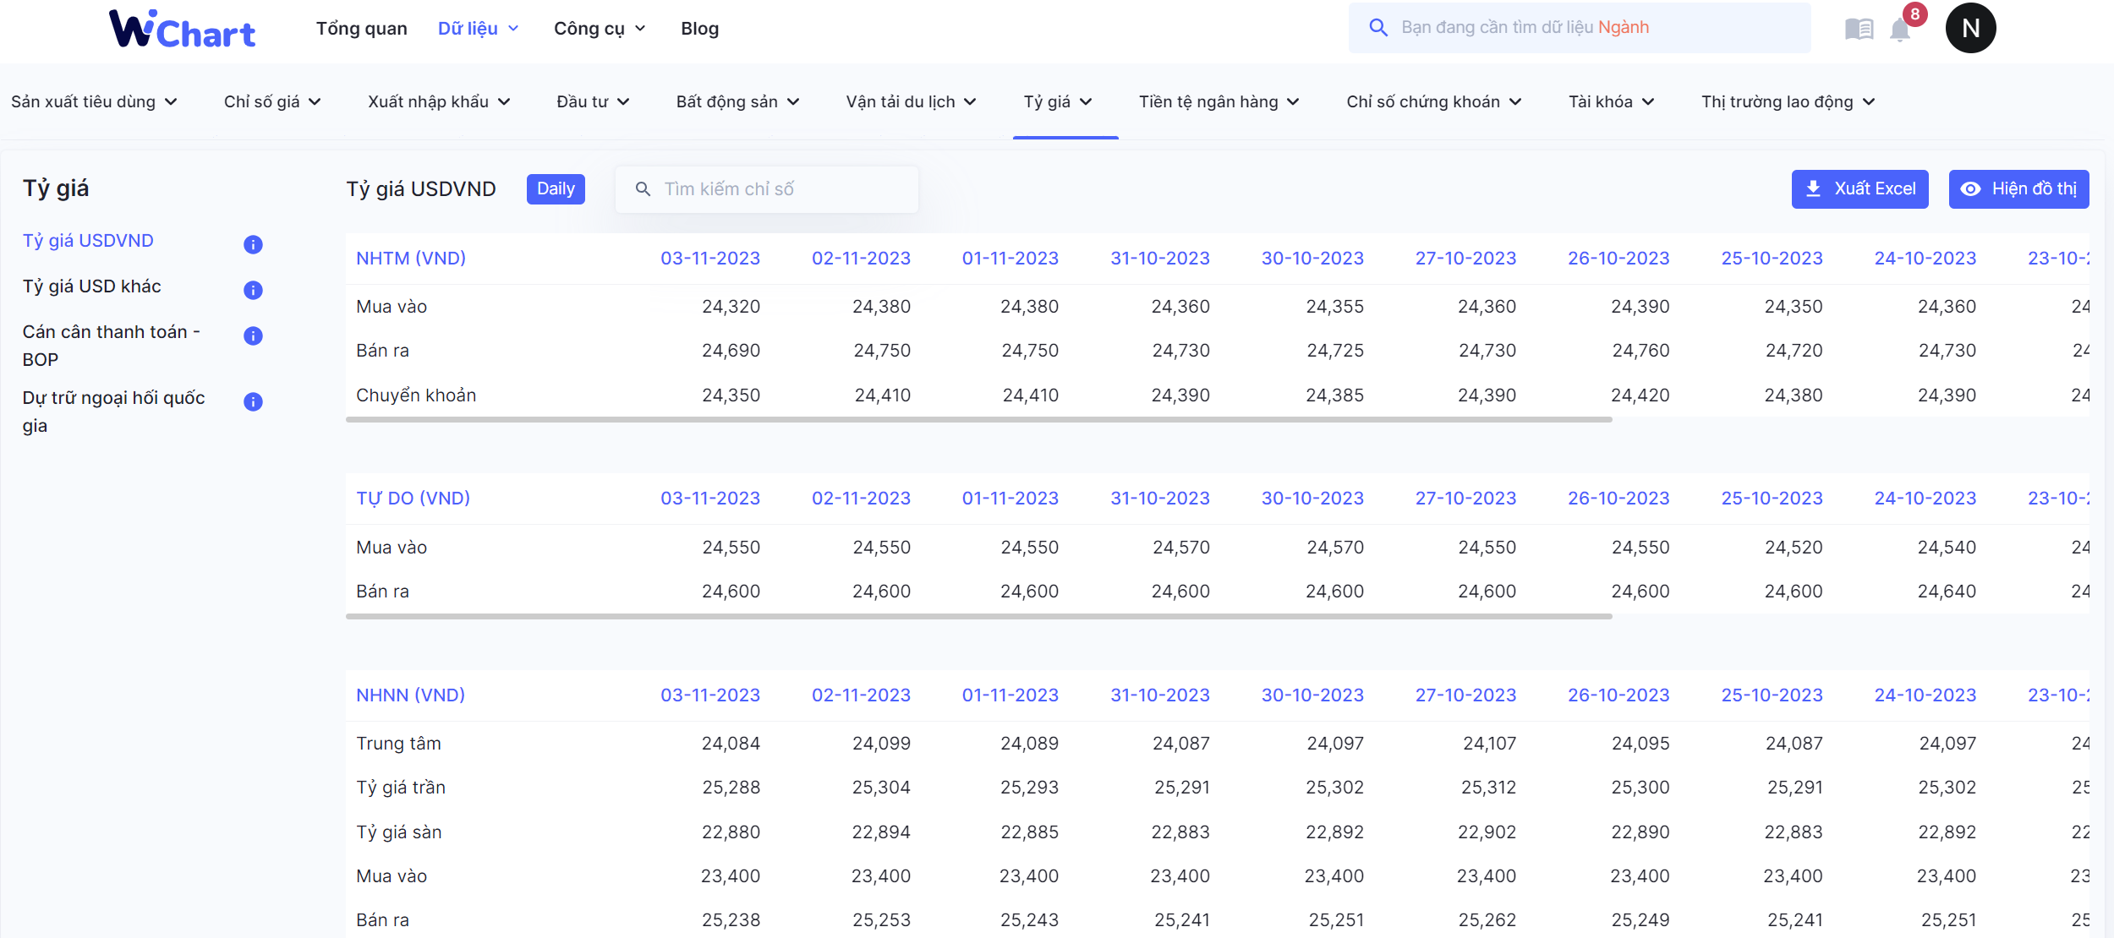This screenshot has height=938, width=2114.
Task: Select Tỷ giá USD khác in sidebar
Action: (x=91, y=286)
